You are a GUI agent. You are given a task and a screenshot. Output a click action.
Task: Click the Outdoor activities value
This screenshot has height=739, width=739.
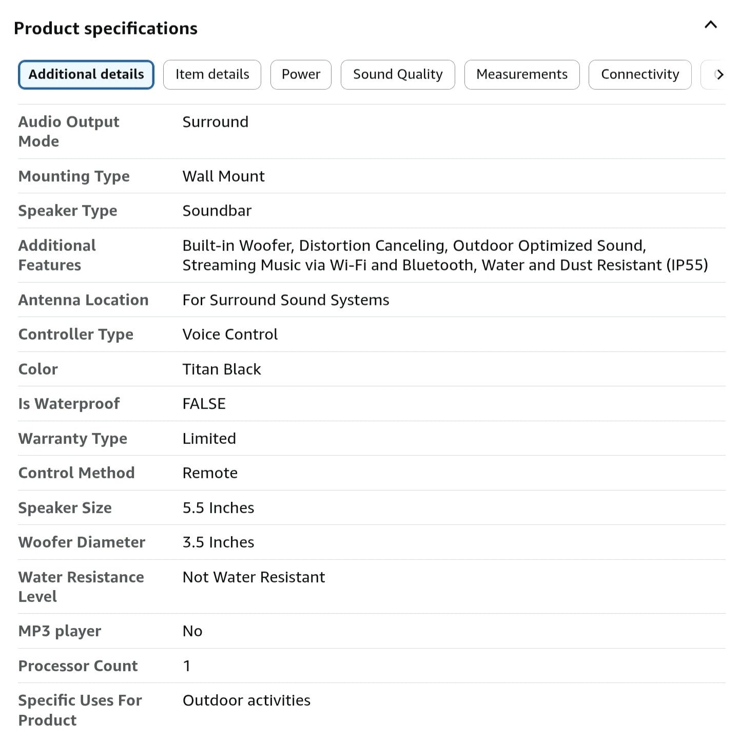[x=246, y=701]
